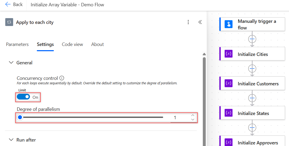Click the Initialize Customers variable icon
The height and width of the screenshot is (146, 289).
coord(229,83)
